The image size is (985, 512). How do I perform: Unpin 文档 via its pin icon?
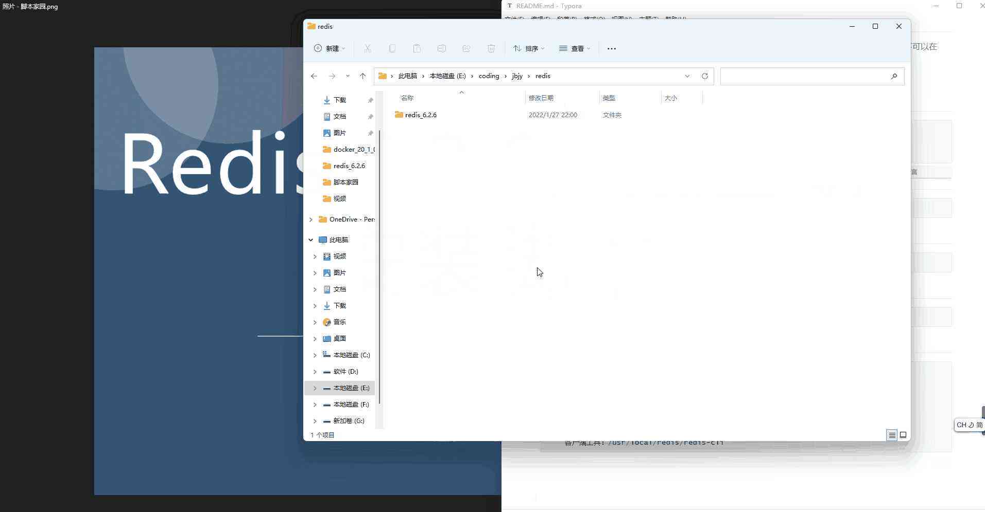(x=370, y=117)
